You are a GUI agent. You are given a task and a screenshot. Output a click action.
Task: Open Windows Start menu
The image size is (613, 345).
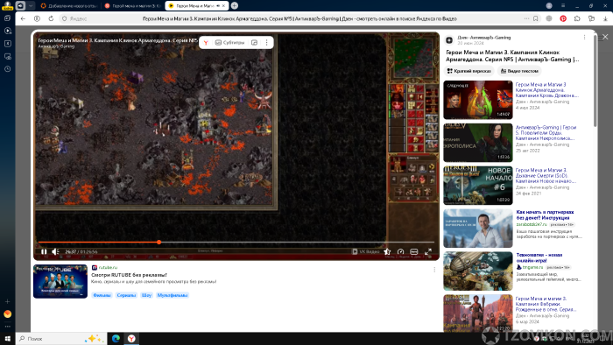click(x=7, y=339)
